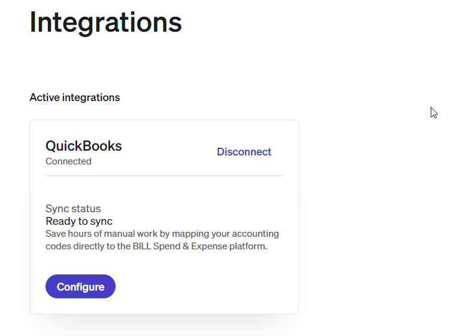Click the Integrations page heading

click(105, 22)
